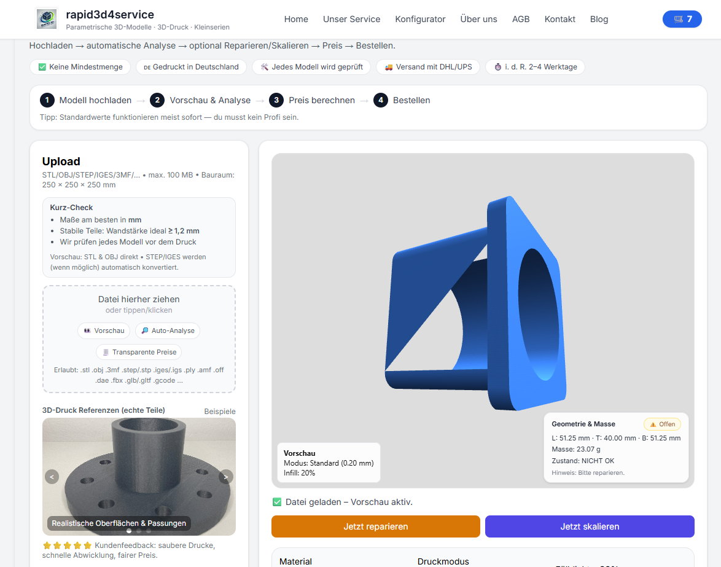721x567 pixels.
Task: Open the Konfigurator menu item
Action: point(420,19)
